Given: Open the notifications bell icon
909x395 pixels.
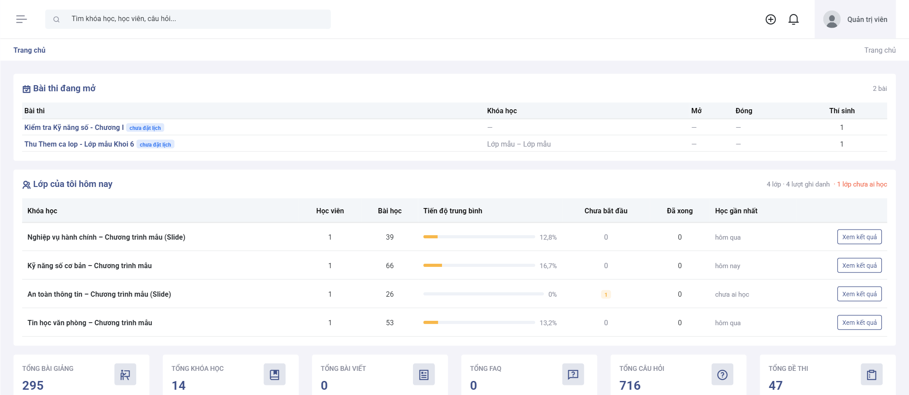Looking at the screenshot, I should tap(793, 19).
